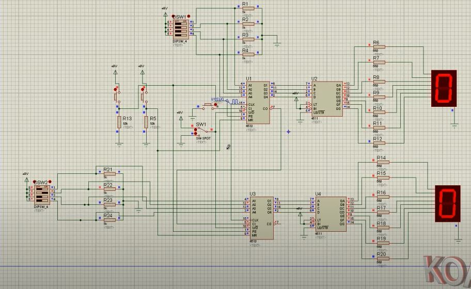Click the push button above resistor R5
471x289 pixels.
[x=144, y=96]
